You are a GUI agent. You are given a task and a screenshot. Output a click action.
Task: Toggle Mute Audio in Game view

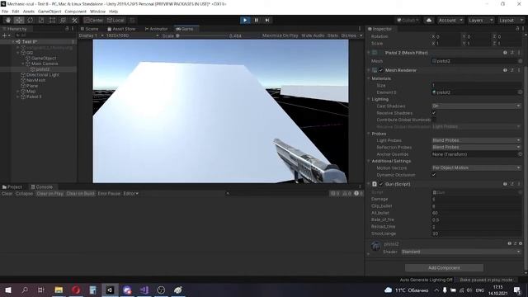tap(313, 35)
